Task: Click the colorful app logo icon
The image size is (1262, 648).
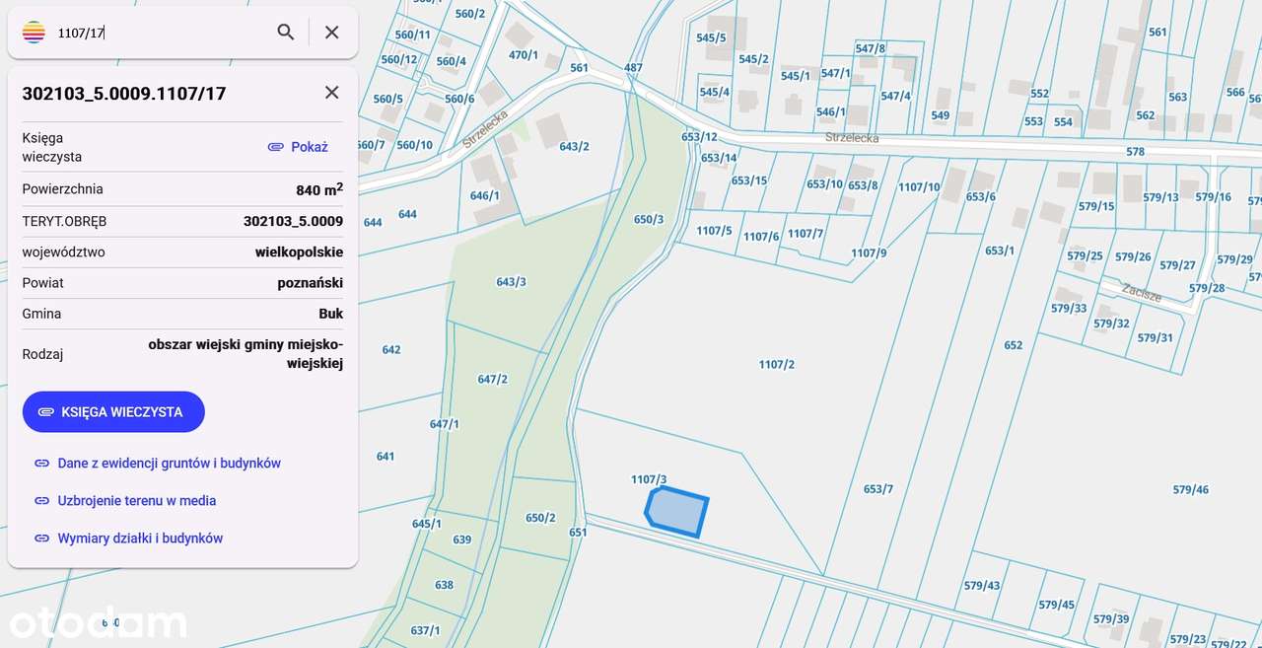Action: (x=34, y=33)
